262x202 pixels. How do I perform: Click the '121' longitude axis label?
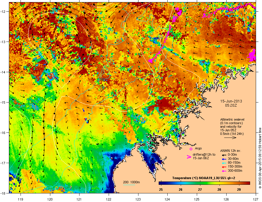point(79,199)
